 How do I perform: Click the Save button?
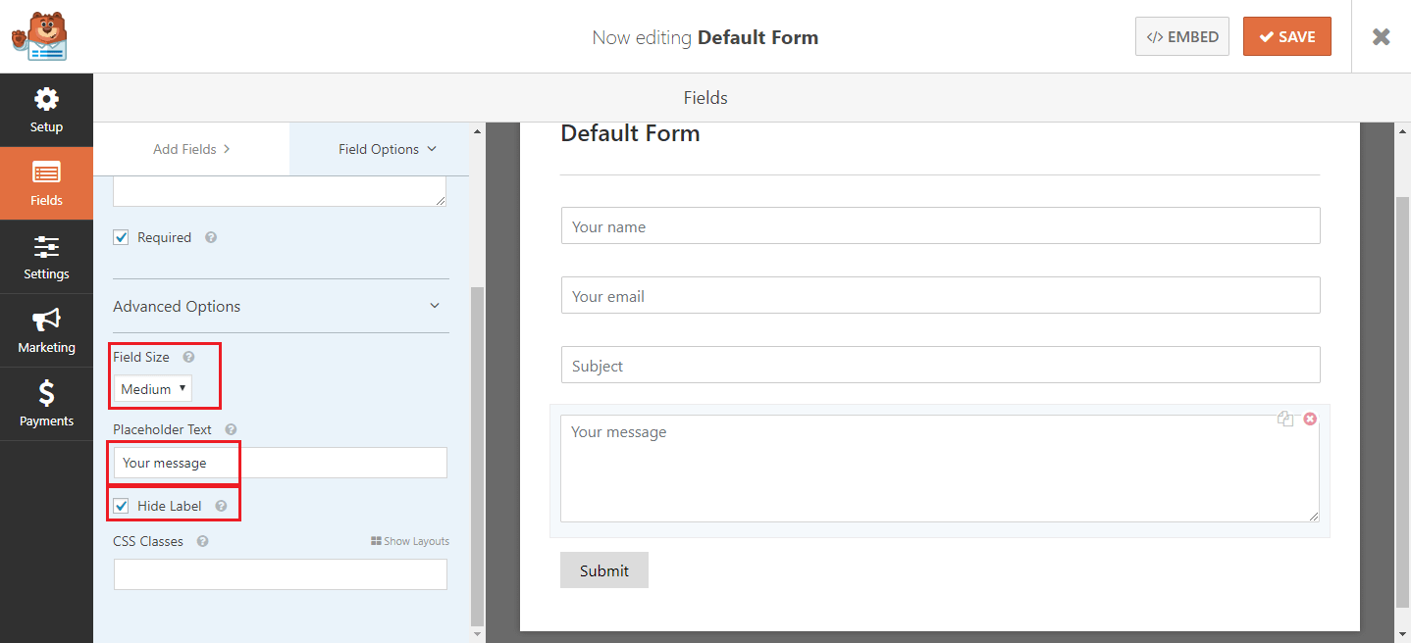click(1286, 36)
